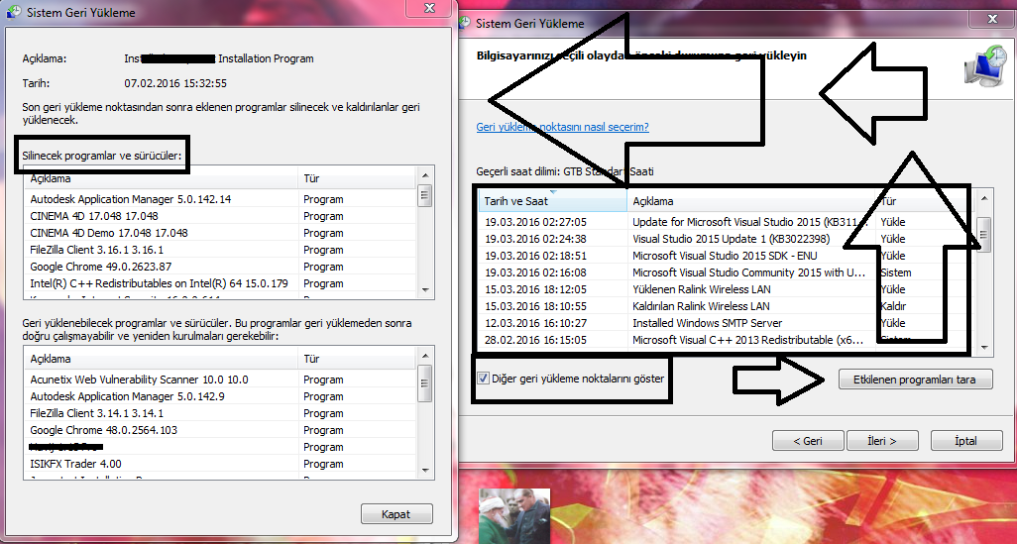Screen dimensions: 1017x544
Task: Select 'Autodesk Application Manager 5.0.142.14' row
Action: coord(220,199)
